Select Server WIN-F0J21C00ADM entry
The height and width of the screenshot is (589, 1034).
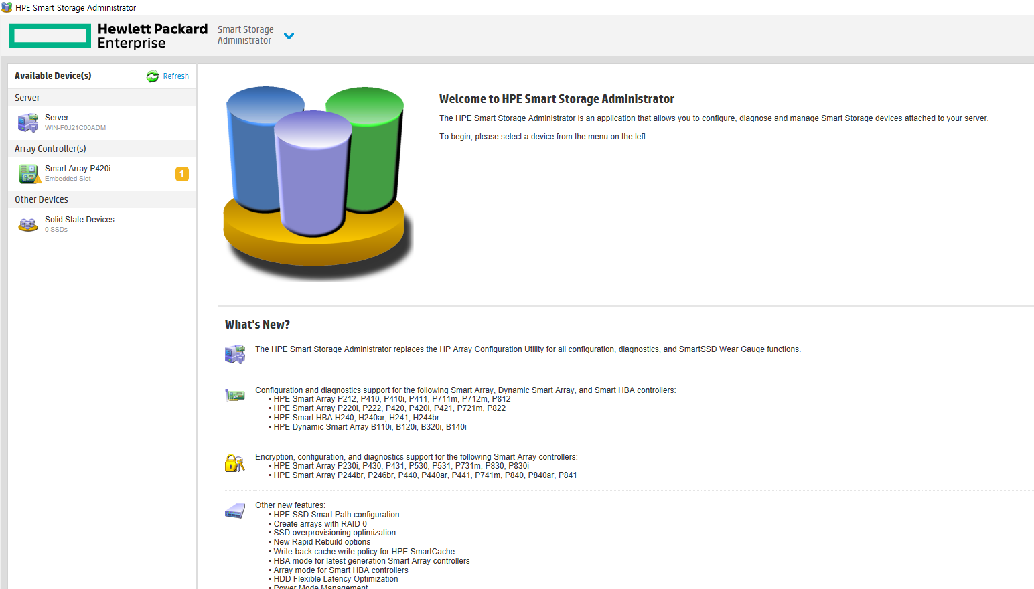pyautogui.click(x=102, y=122)
